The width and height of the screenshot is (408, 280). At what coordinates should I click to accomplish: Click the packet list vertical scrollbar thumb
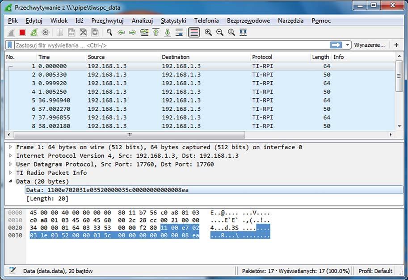tap(399, 76)
